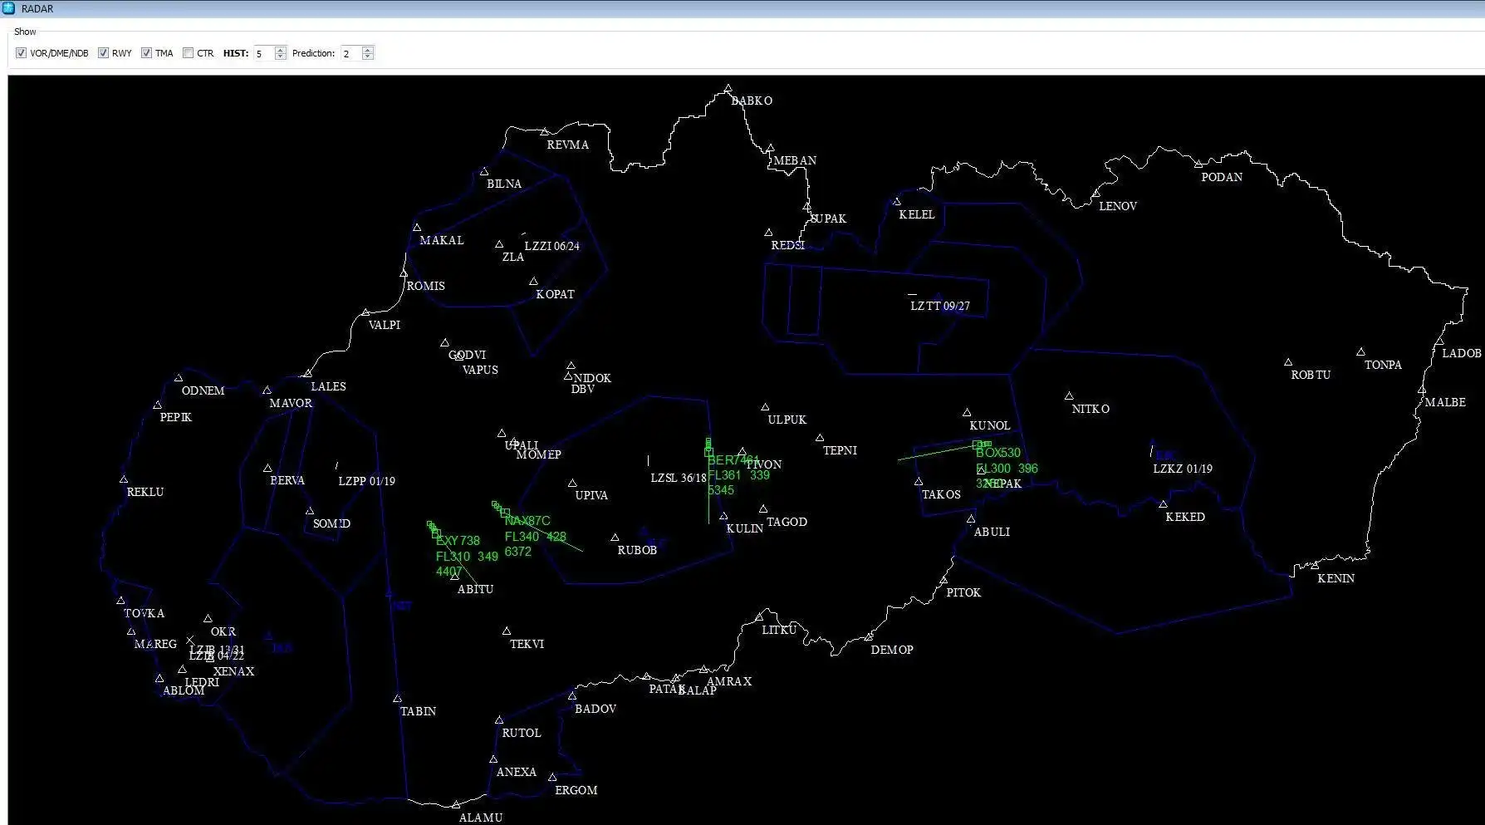Screen dimensions: 1485x825
Task: Click the KENIN waypoint label
Action: pos(1336,578)
